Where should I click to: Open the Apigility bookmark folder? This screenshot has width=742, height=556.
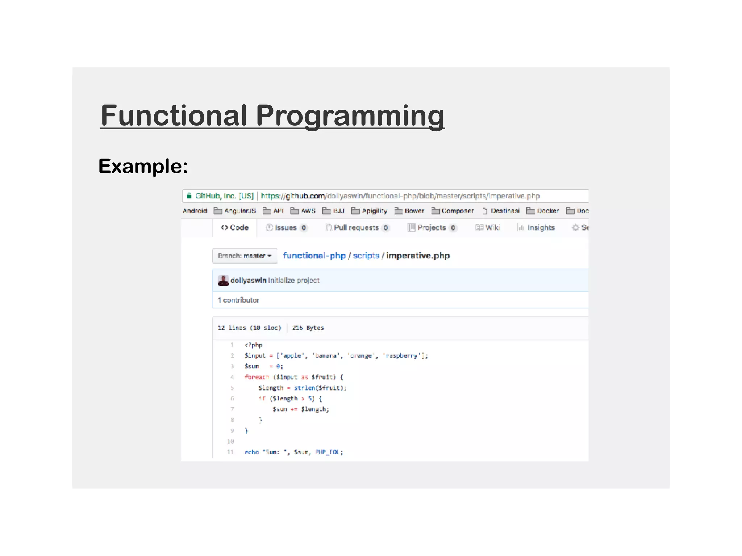tap(369, 211)
